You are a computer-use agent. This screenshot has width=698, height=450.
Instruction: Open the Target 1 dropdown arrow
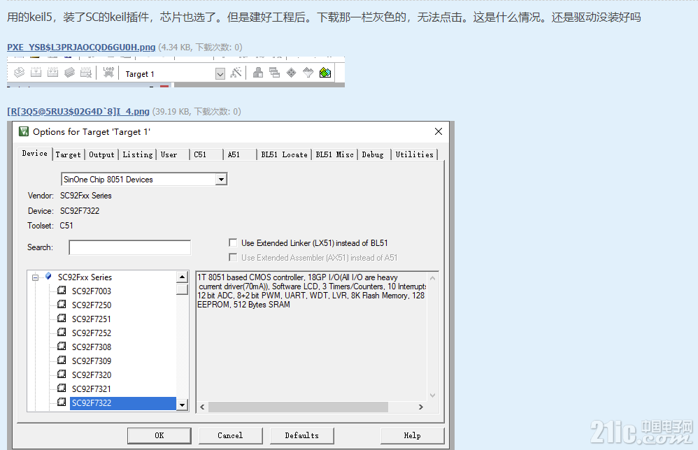pos(220,74)
